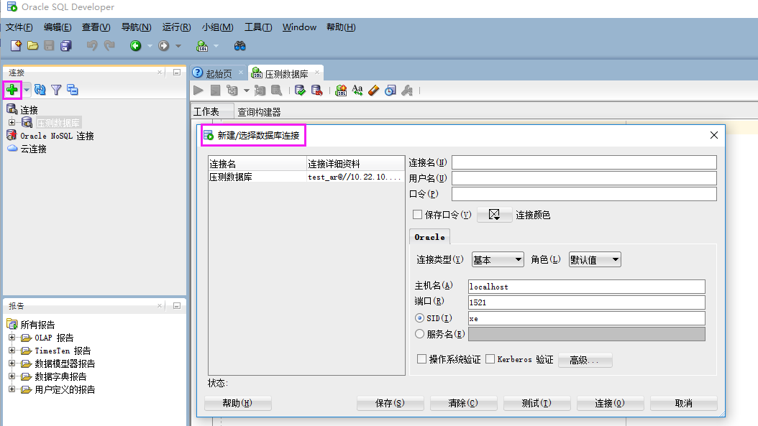Open the 工具(T) menu

258,27
